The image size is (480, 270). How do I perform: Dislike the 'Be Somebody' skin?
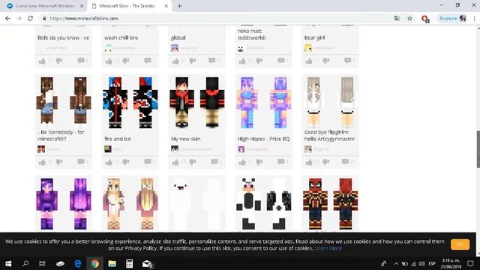(x=59, y=162)
